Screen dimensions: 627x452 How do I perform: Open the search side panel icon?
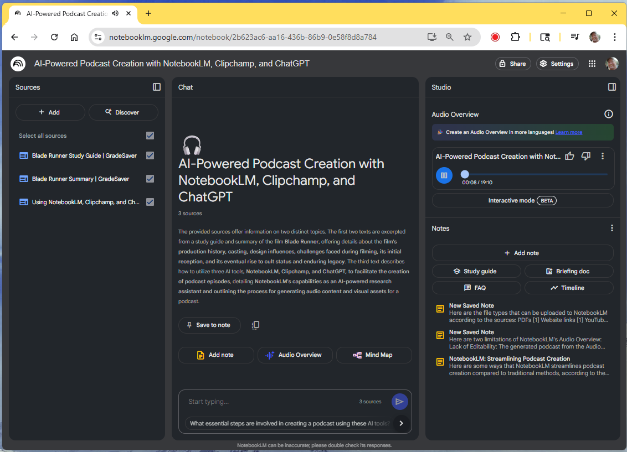[544, 37]
